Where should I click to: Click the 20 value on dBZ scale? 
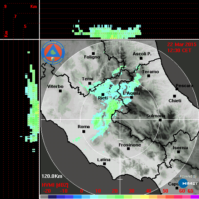(x=115, y=191)
